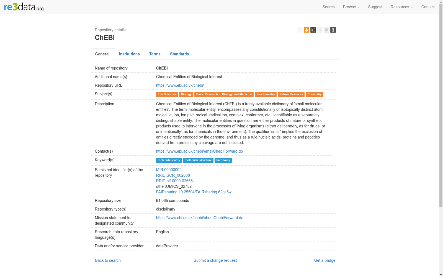The height and width of the screenshot is (277, 443).
Task: Click the copyright license icon
Action: pyautogui.click(x=313, y=30)
